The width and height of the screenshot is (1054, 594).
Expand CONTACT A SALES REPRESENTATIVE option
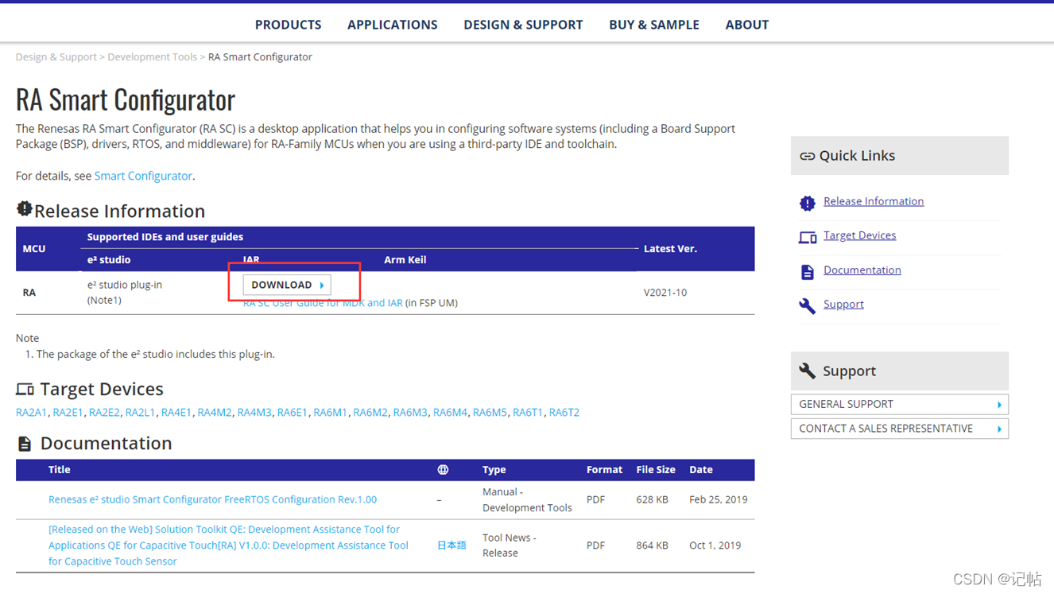899,429
